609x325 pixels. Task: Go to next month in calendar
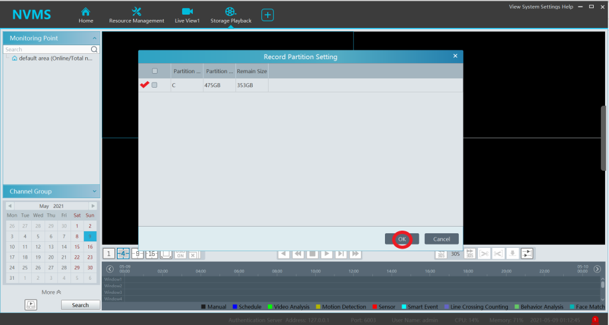point(93,206)
